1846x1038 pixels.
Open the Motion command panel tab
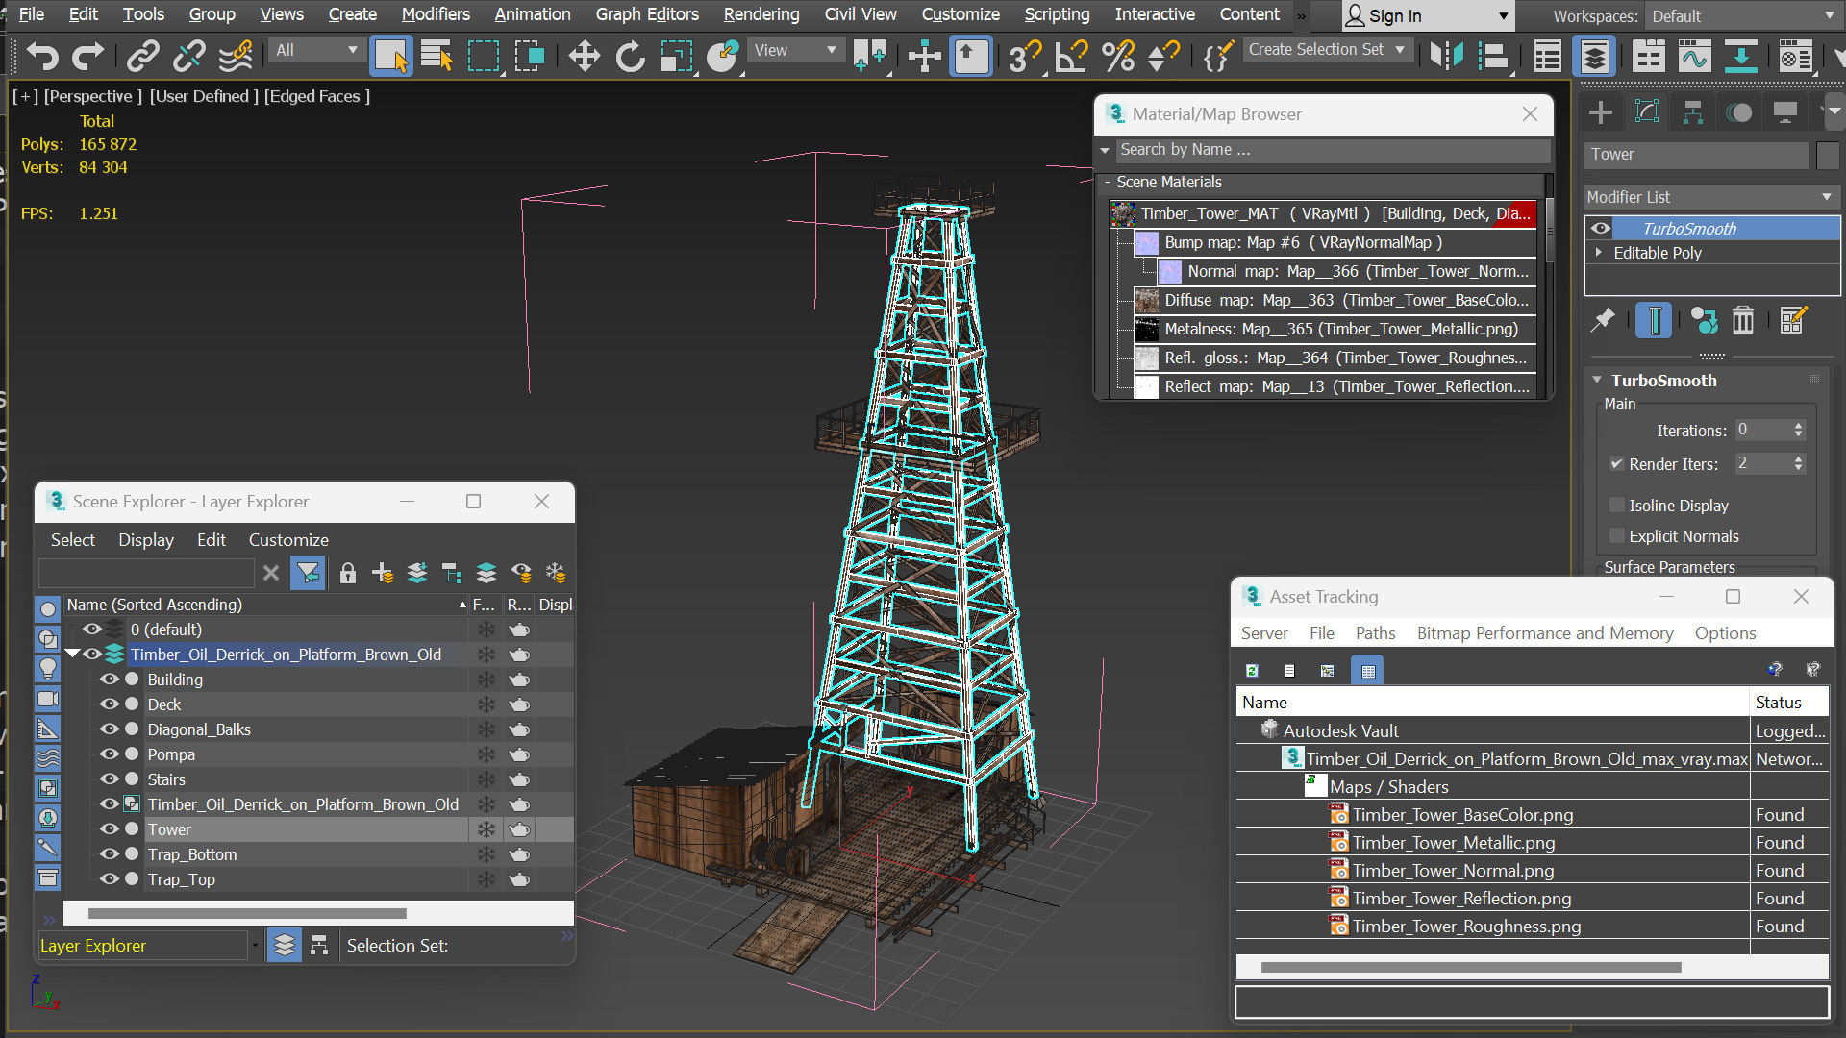pyautogui.click(x=1739, y=112)
